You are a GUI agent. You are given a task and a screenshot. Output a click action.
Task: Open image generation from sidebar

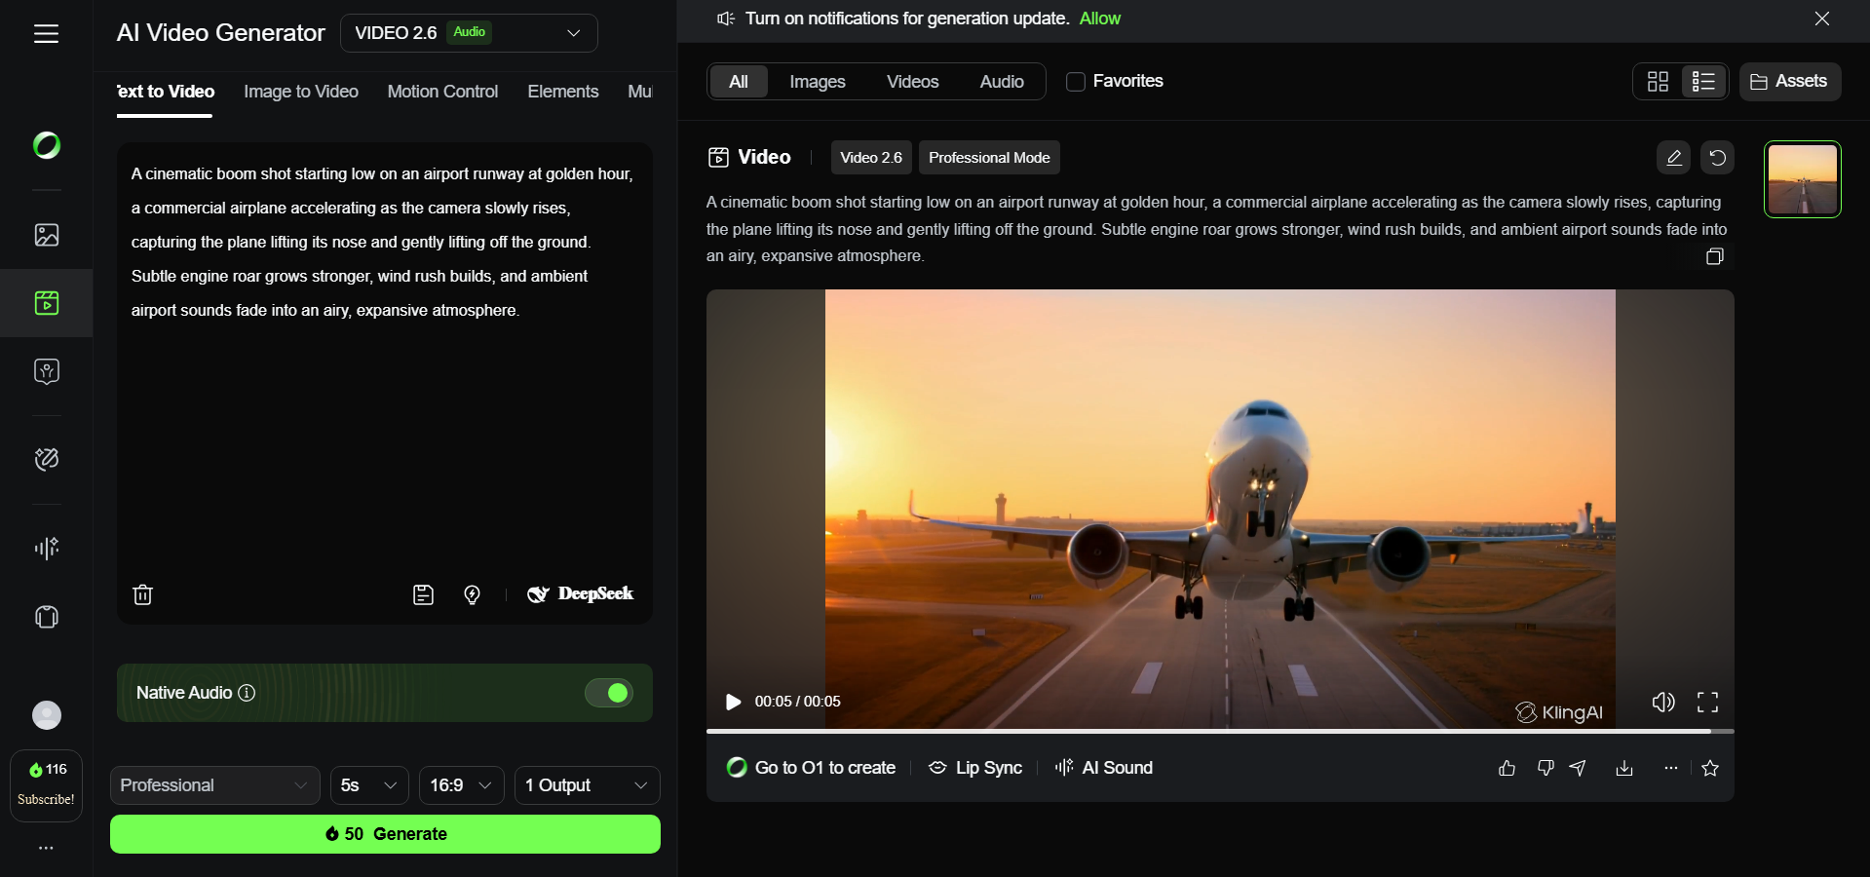point(47,235)
